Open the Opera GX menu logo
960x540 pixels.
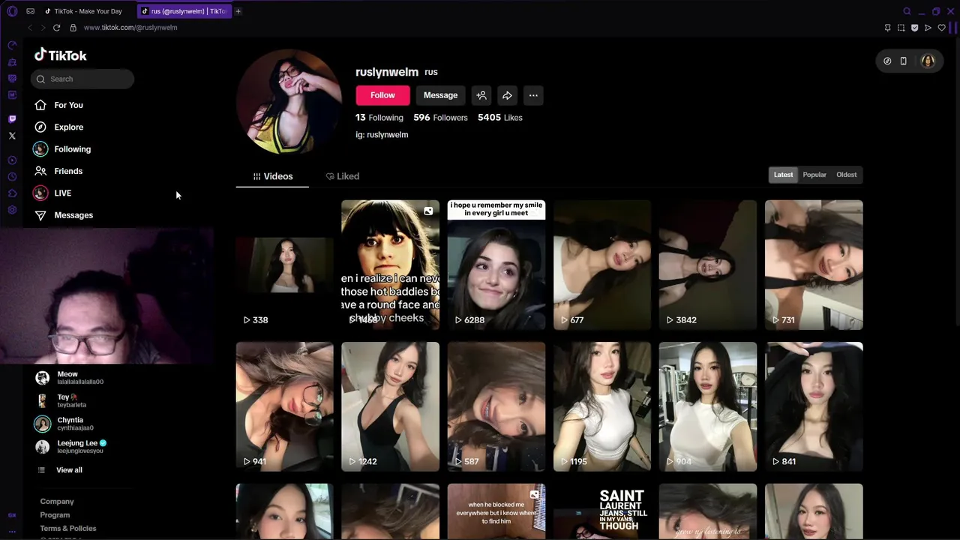click(12, 11)
